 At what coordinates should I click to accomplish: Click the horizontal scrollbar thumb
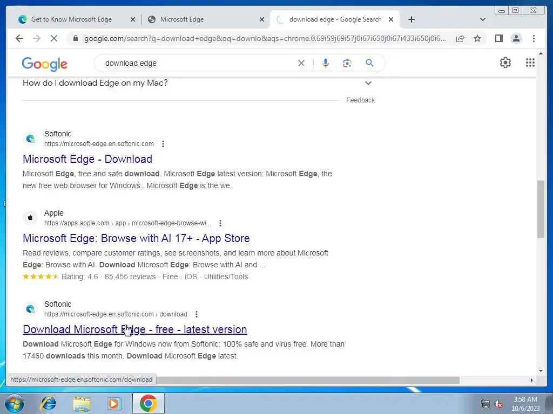pyautogui.click(x=307, y=380)
